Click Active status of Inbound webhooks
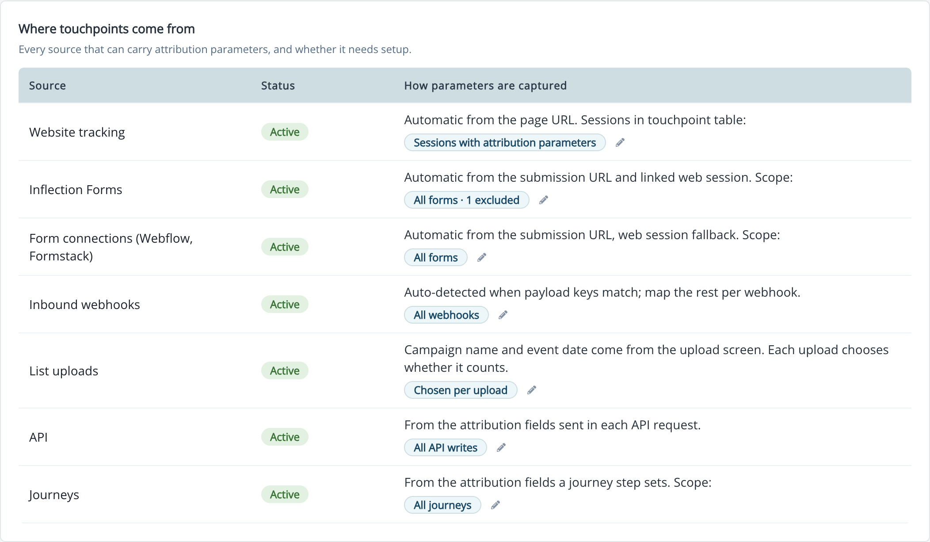Screen dimensions: 930x542 click(285, 304)
